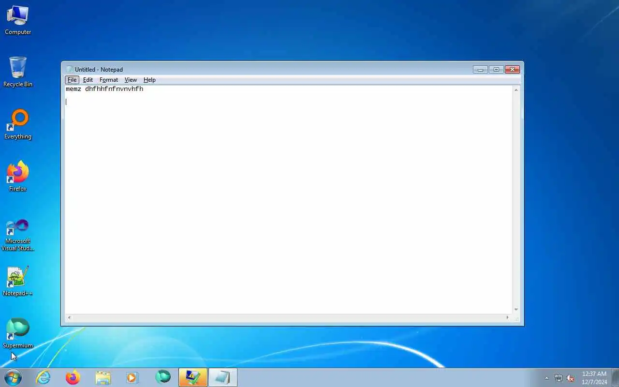Click the Show desktop button on taskbar
The width and height of the screenshot is (619, 387).
(615, 378)
